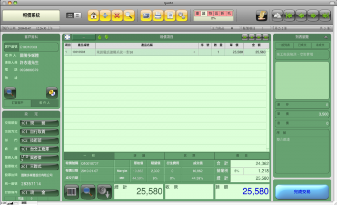Move item up with green up arrow
This screenshot has width=337, height=205.
[100, 37]
